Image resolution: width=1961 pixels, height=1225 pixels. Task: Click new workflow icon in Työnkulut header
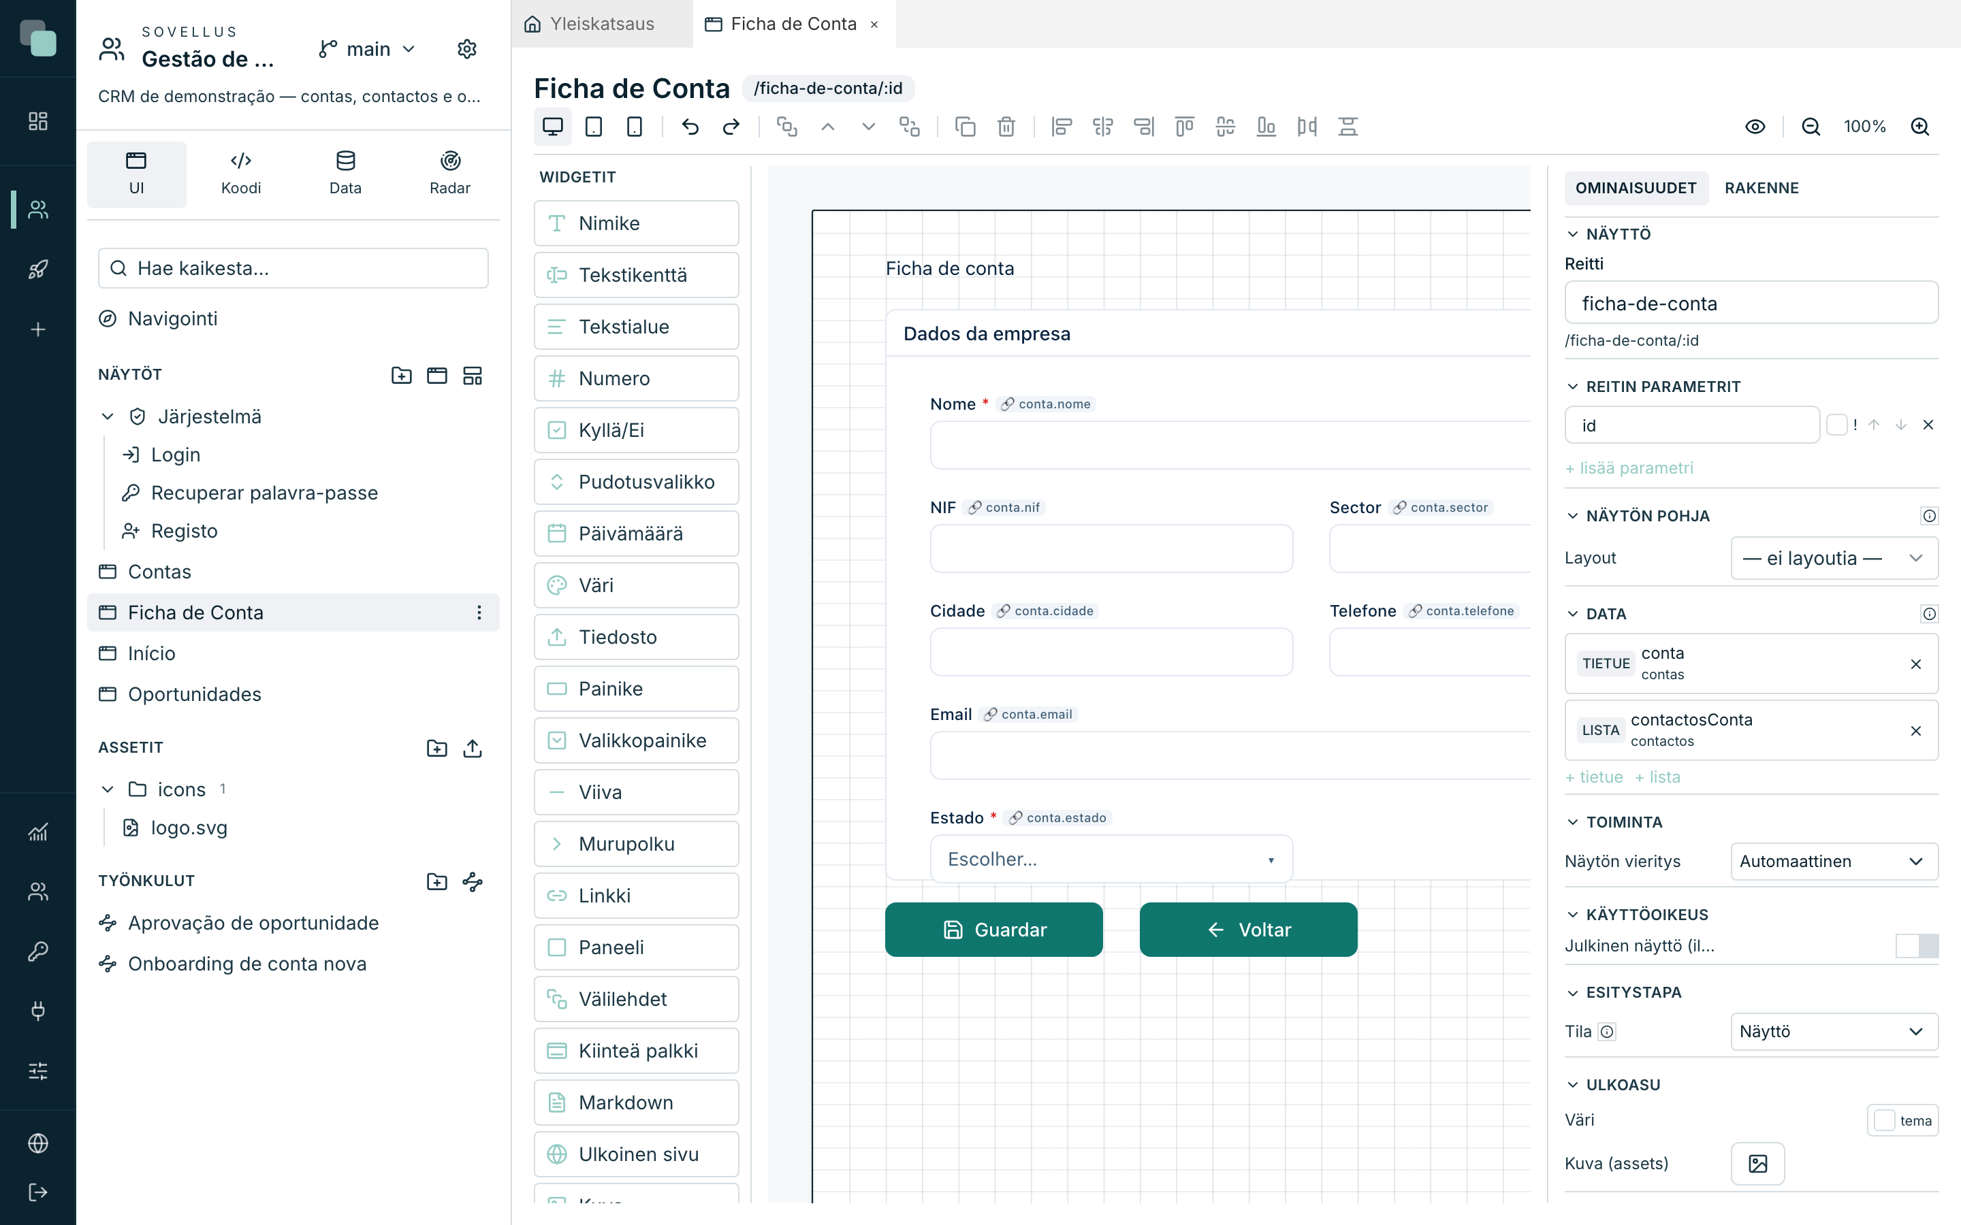pos(473,881)
